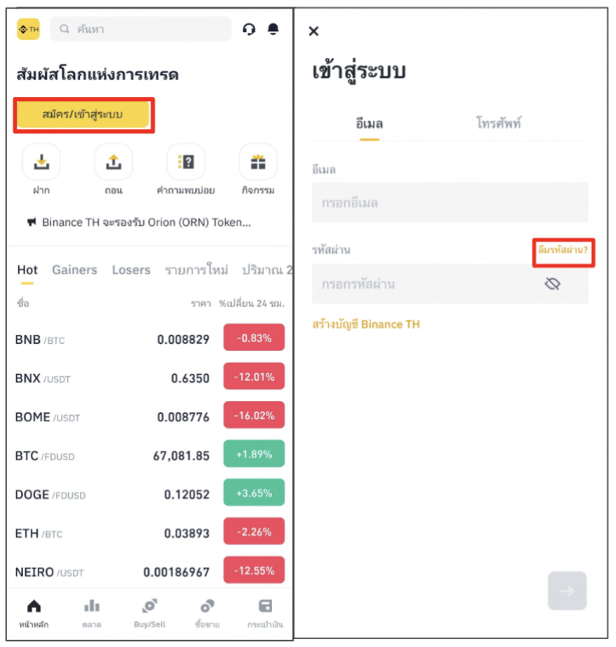616x647 pixels.
Task: Click the email input field
Action: click(450, 203)
